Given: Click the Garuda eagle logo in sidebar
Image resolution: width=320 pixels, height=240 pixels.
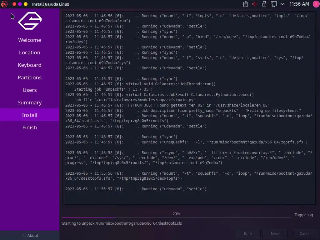Looking at the screenshot, I should [30, 21].
